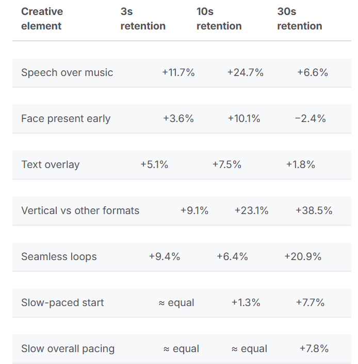
Task: Select the +20.9% value
Action: tap(302, 257)
